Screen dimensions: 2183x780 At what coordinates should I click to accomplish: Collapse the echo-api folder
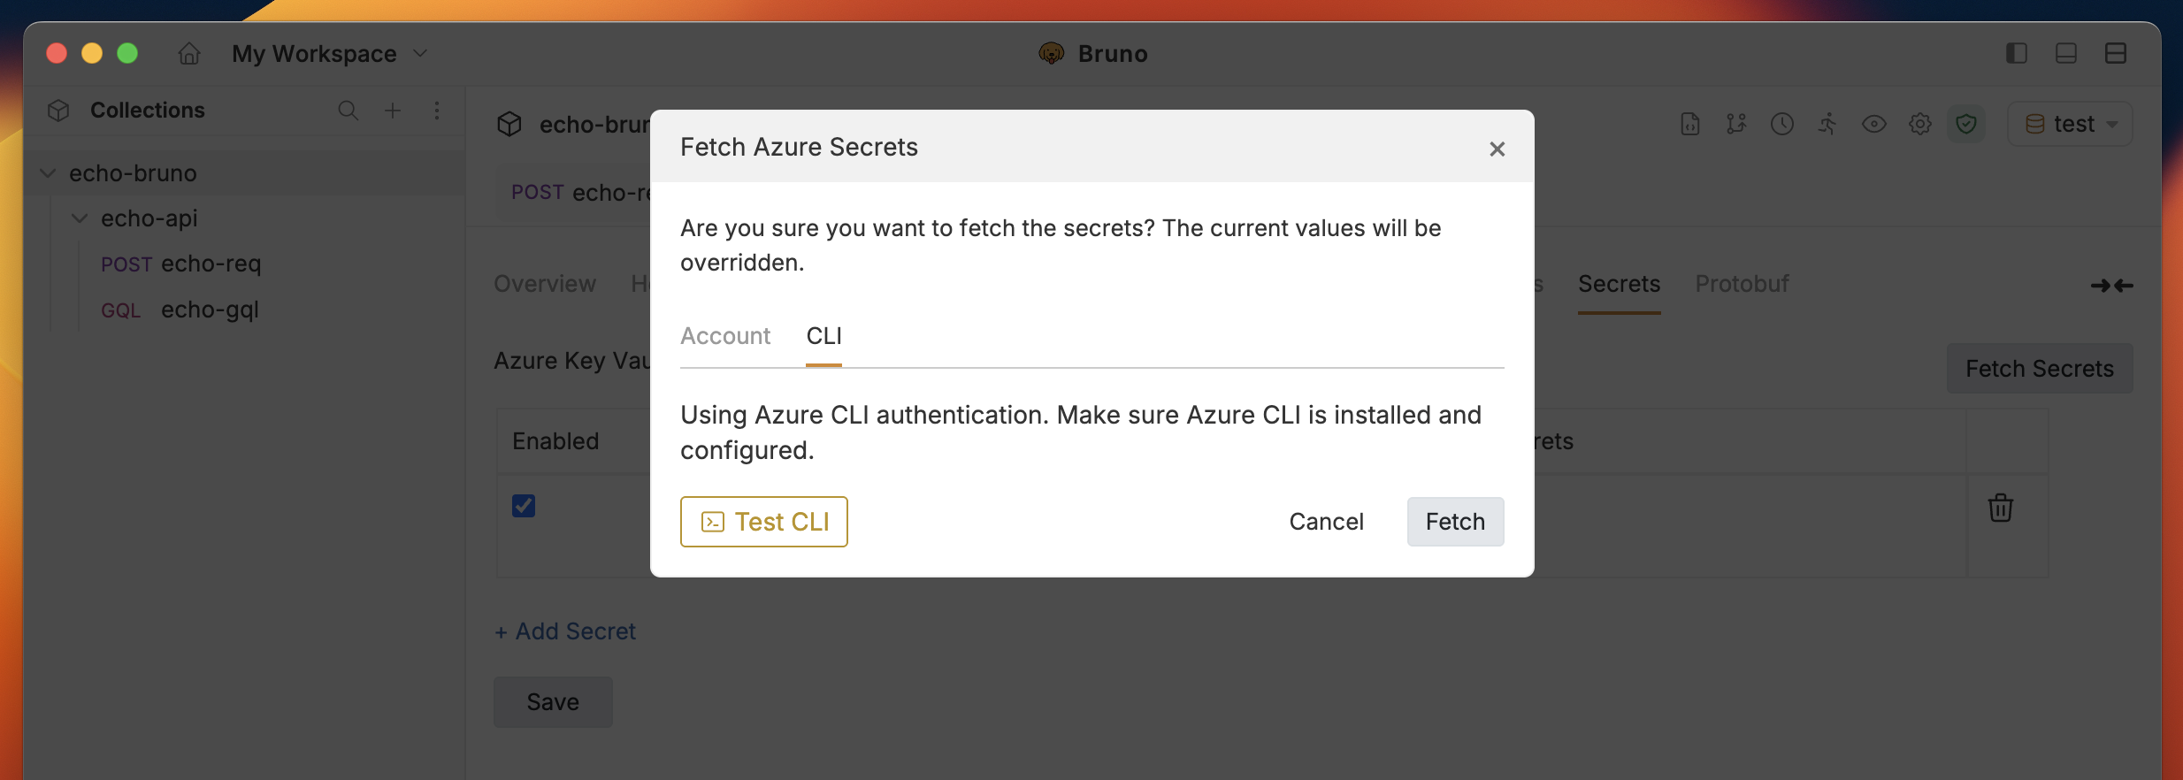pyautogui.click(x=80, y=218)
